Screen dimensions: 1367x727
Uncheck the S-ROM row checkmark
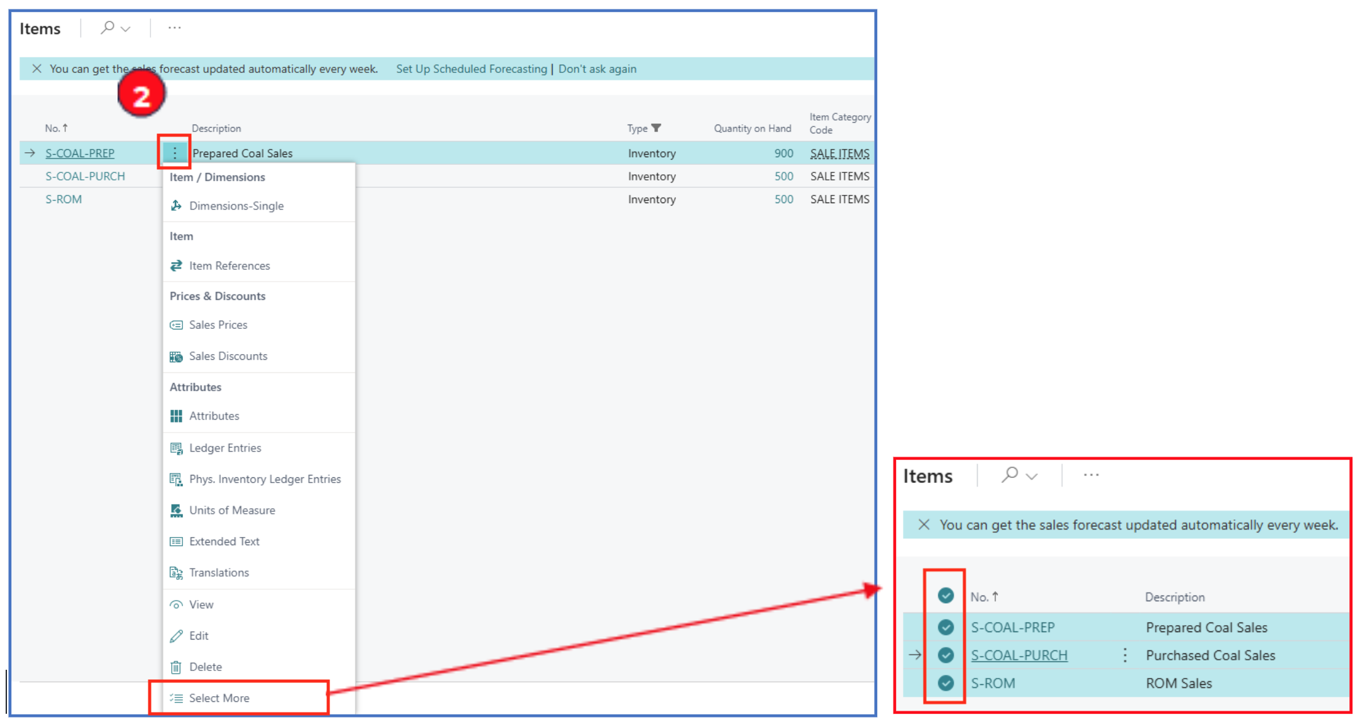point(945,683)
